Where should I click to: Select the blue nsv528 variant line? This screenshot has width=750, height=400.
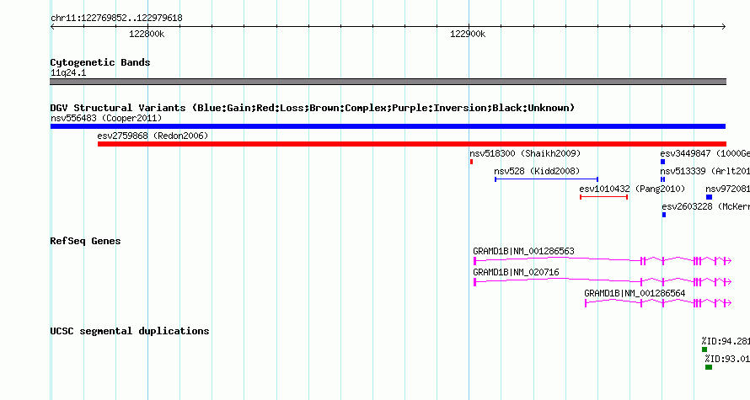coord(546,179)
